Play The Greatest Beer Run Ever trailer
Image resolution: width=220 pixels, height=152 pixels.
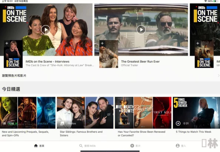[x=141, y=30]
